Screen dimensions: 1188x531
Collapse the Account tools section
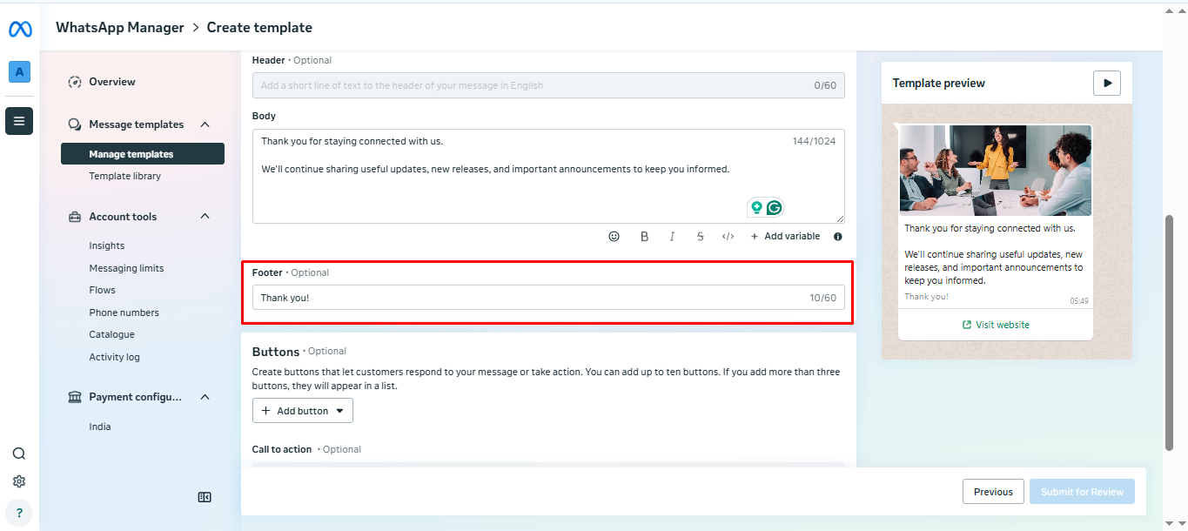[x=205, y=216]
